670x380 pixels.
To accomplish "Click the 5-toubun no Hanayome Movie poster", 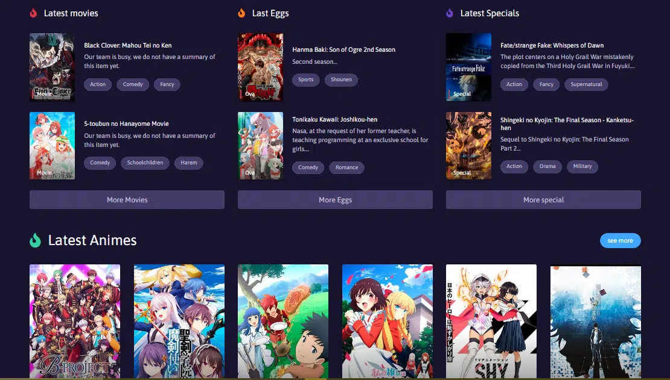I will [x=52, y=146].
